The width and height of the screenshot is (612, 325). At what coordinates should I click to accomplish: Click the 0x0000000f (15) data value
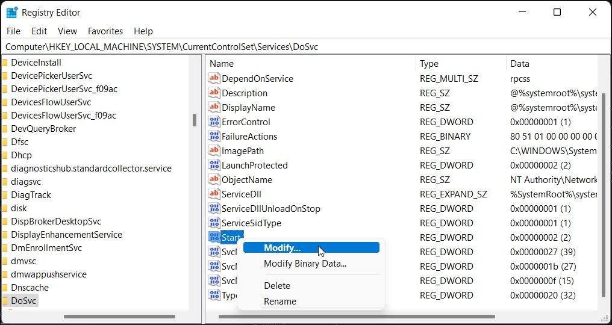543,280
